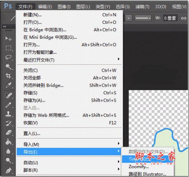The width and height of the screenshot is (189, 177).
Task: Open the 图层(L) menu
Action: 83,7
